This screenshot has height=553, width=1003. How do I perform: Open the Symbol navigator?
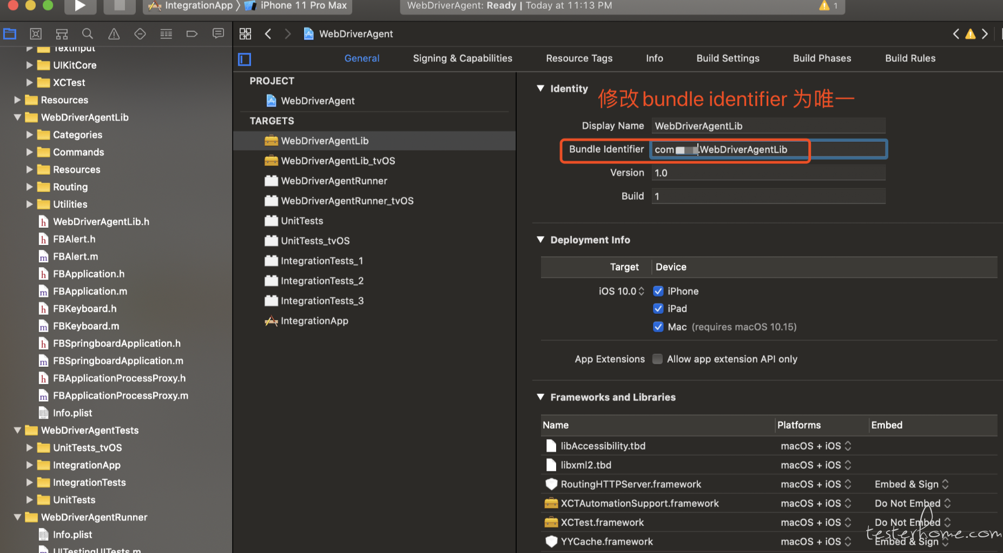coord(62,34)
